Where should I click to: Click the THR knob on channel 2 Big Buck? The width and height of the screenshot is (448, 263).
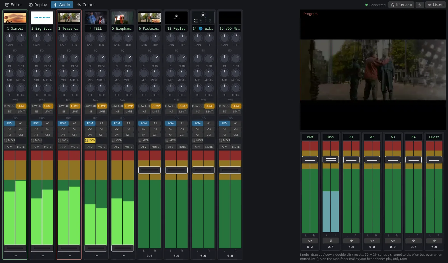tap(48, 37)
